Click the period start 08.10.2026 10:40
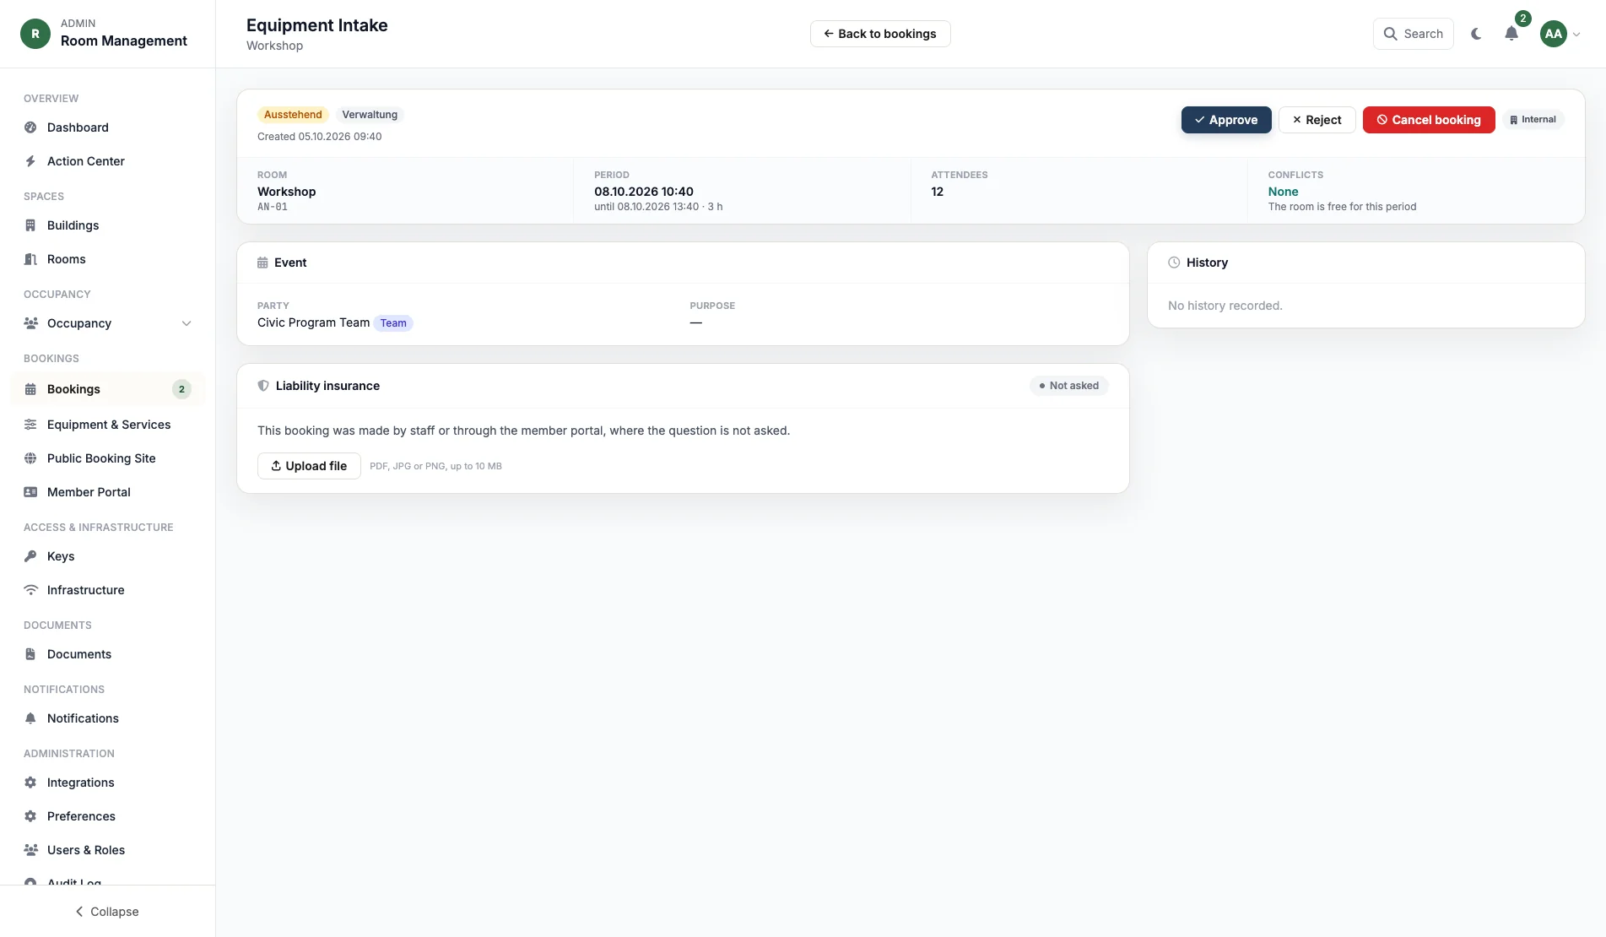Screen dimensions: 1606x937 (x=644, y=192)
